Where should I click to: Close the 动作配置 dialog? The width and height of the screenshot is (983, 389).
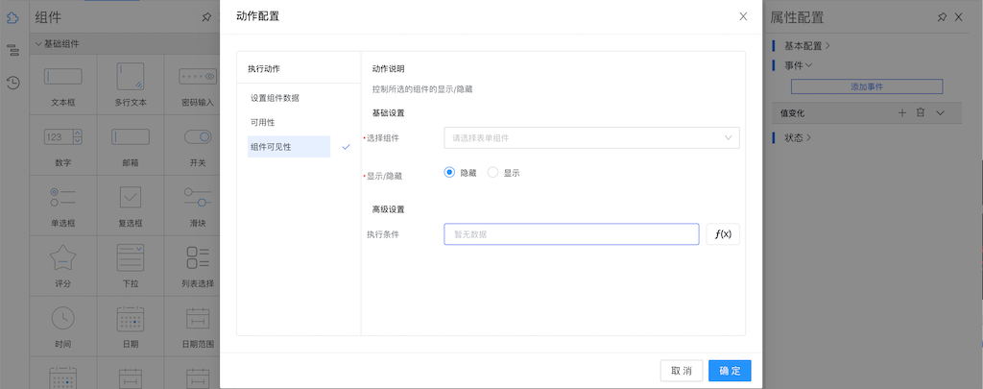click(x=743, y=17)
